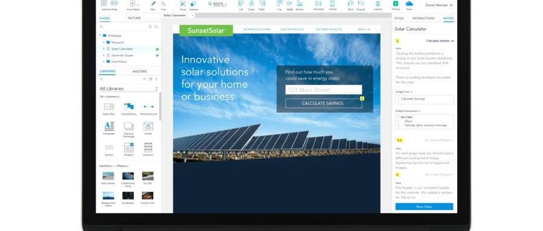Pick the Select Box widget

[109, 109]
